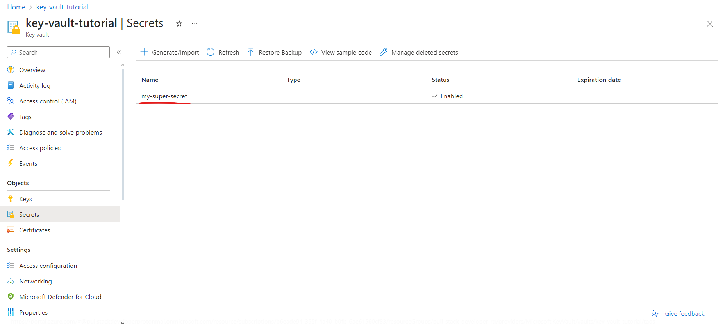Click key-vault-tutorial breadcrumb link

(62, 7)
